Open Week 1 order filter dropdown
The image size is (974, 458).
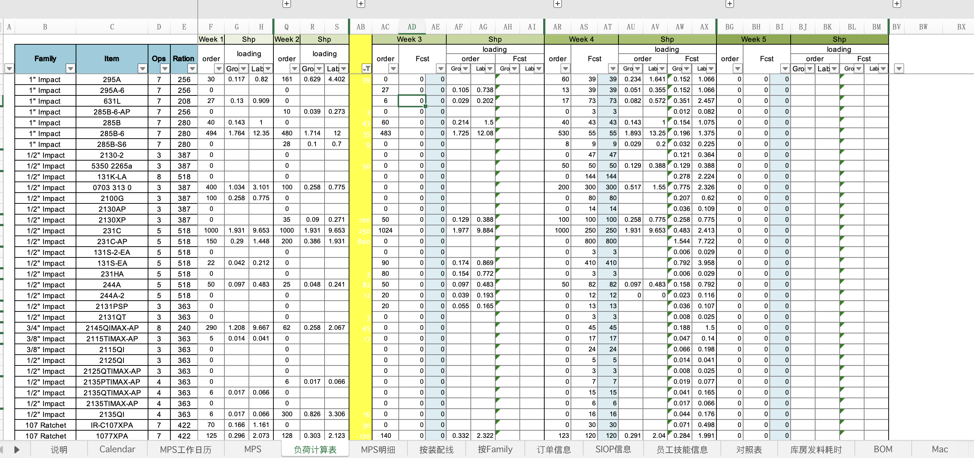pos(219,69)
